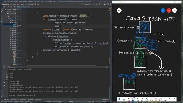Select the red pen in Whiteboard toolbar
183x103 pixels.
pos(128,100)
